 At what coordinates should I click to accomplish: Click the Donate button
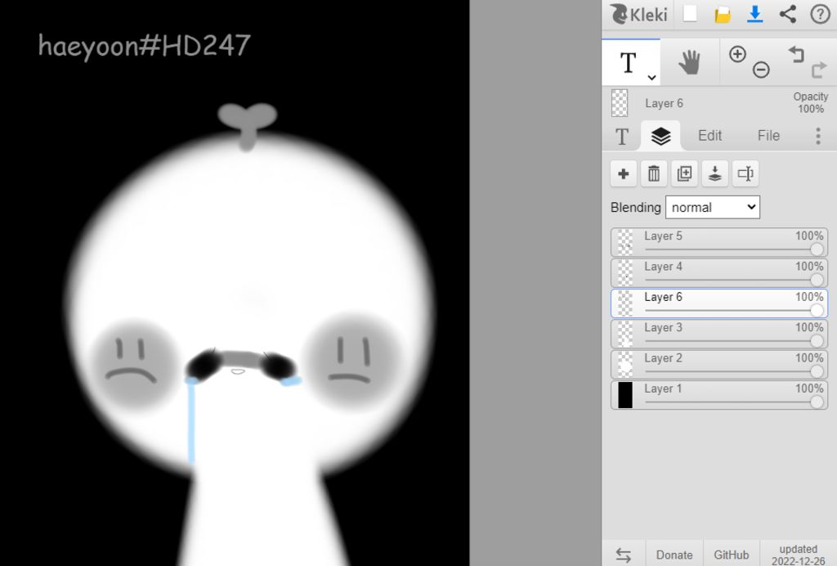[x=674, y=555]
